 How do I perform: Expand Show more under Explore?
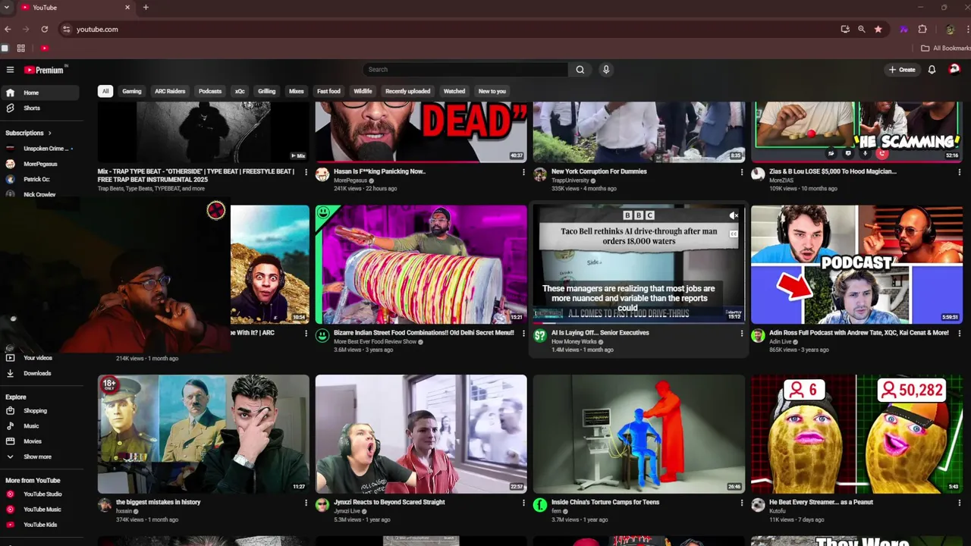[x=39, y=457]
